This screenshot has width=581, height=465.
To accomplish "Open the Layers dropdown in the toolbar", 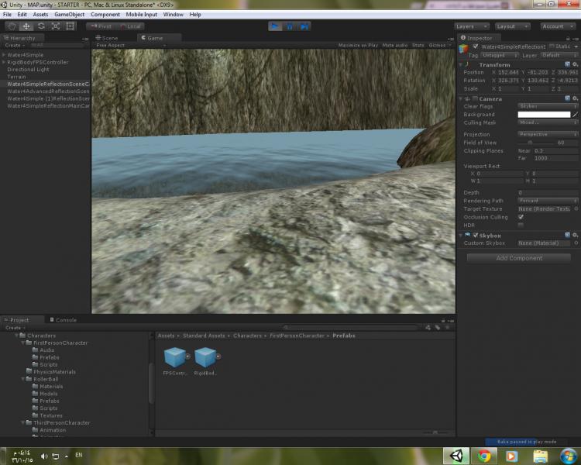I will pyautogui.click(x=471, y=26).
